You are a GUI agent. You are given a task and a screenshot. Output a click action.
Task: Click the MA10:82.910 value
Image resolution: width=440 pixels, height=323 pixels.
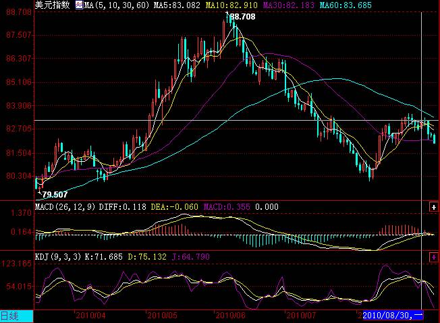(231, 5)
